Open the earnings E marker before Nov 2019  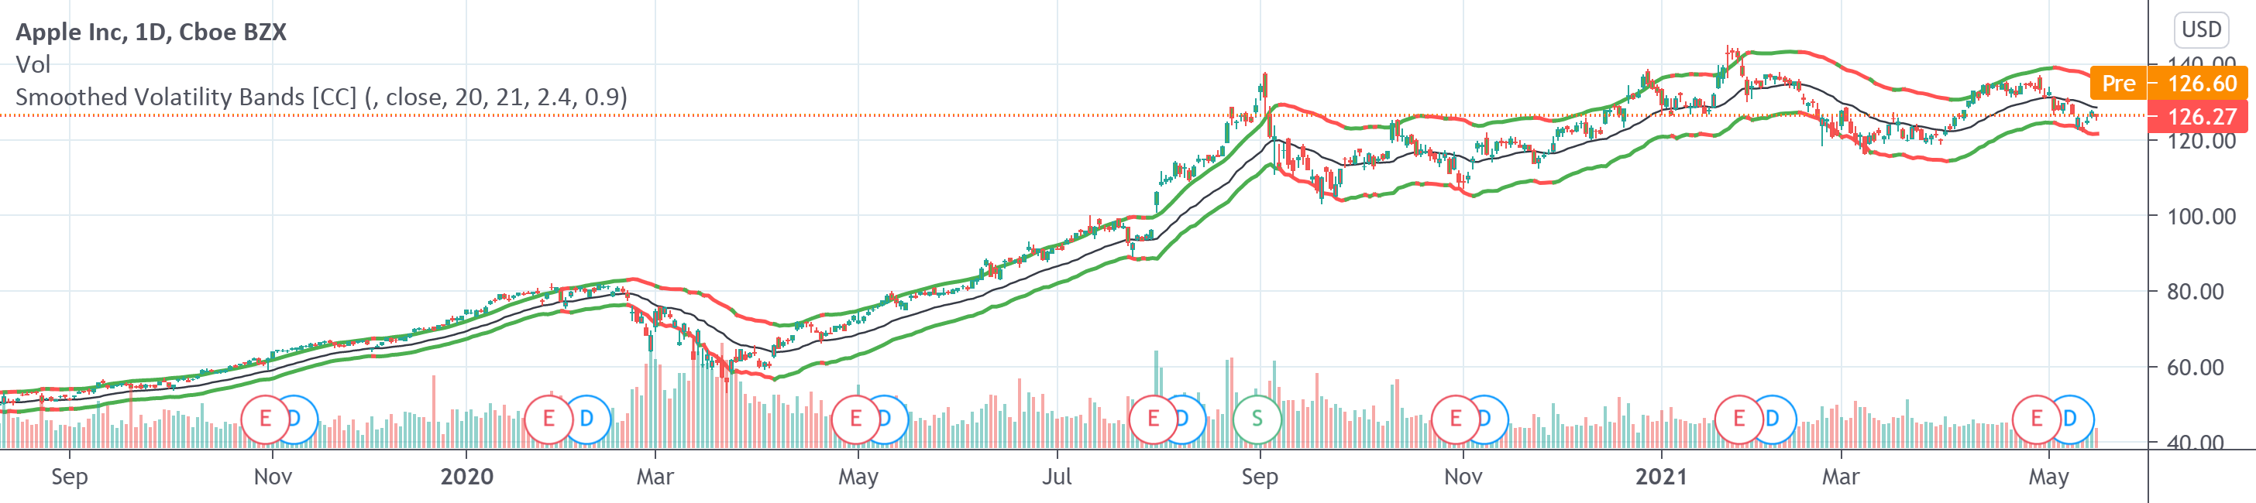tap(264, 419)
